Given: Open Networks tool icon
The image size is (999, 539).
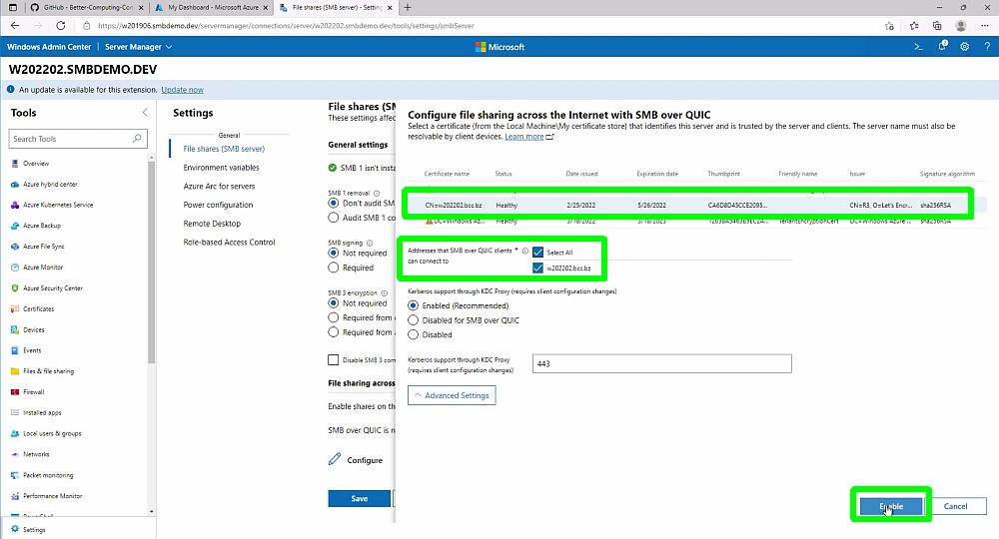Looking at the screenshot, I should [x=15, y=454].
